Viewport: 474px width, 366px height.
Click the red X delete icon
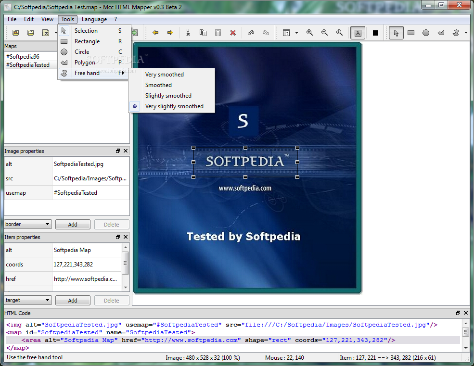coord(233,33)
